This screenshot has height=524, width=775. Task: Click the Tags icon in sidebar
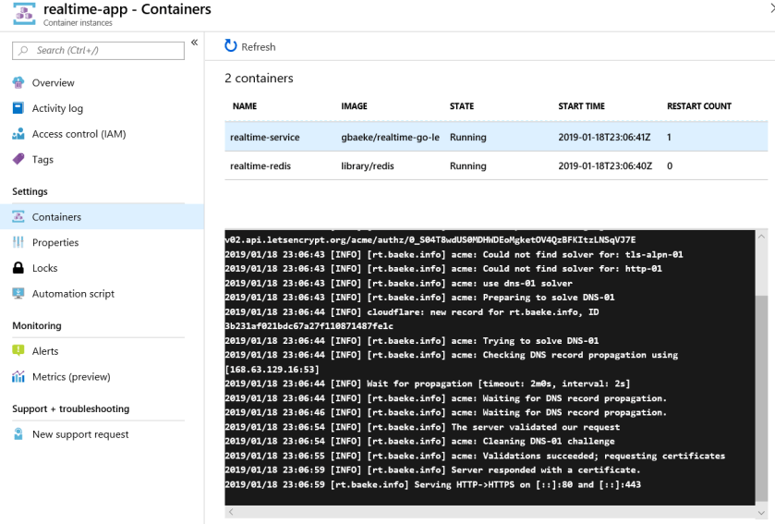click(x=18, y=159)
